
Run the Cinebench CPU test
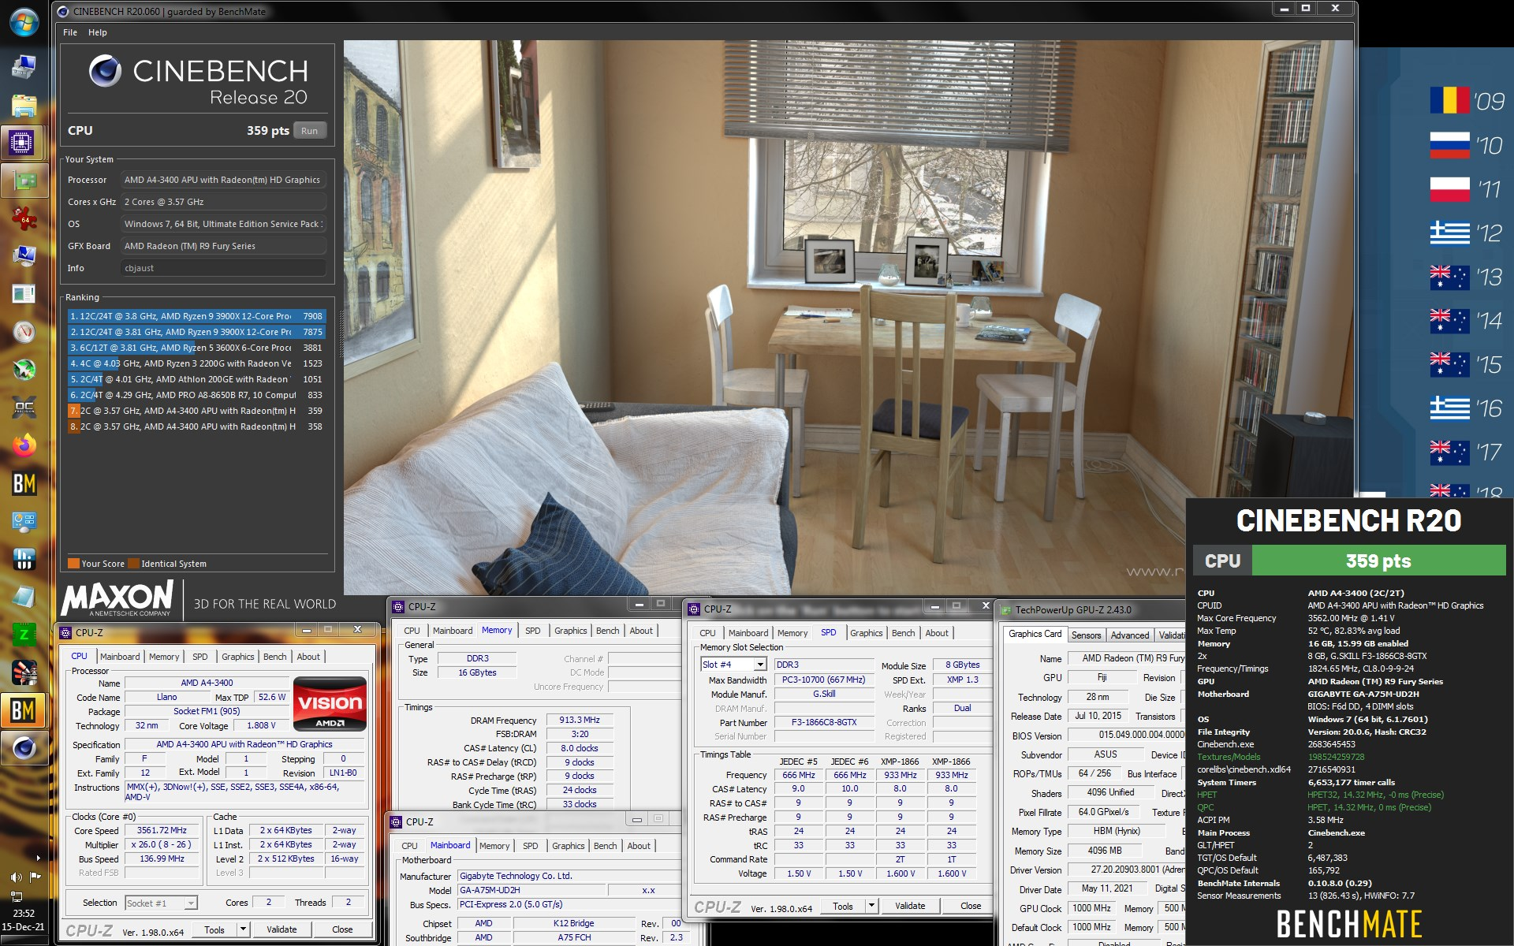[309, 131]
